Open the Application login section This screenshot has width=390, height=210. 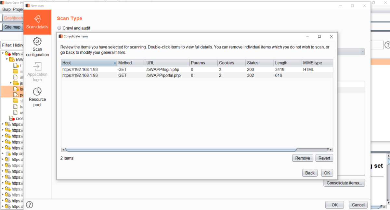[37, 72]
